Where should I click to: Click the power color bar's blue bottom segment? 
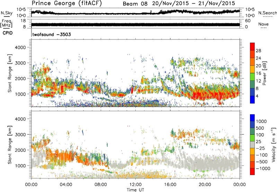tap(252, 99)
